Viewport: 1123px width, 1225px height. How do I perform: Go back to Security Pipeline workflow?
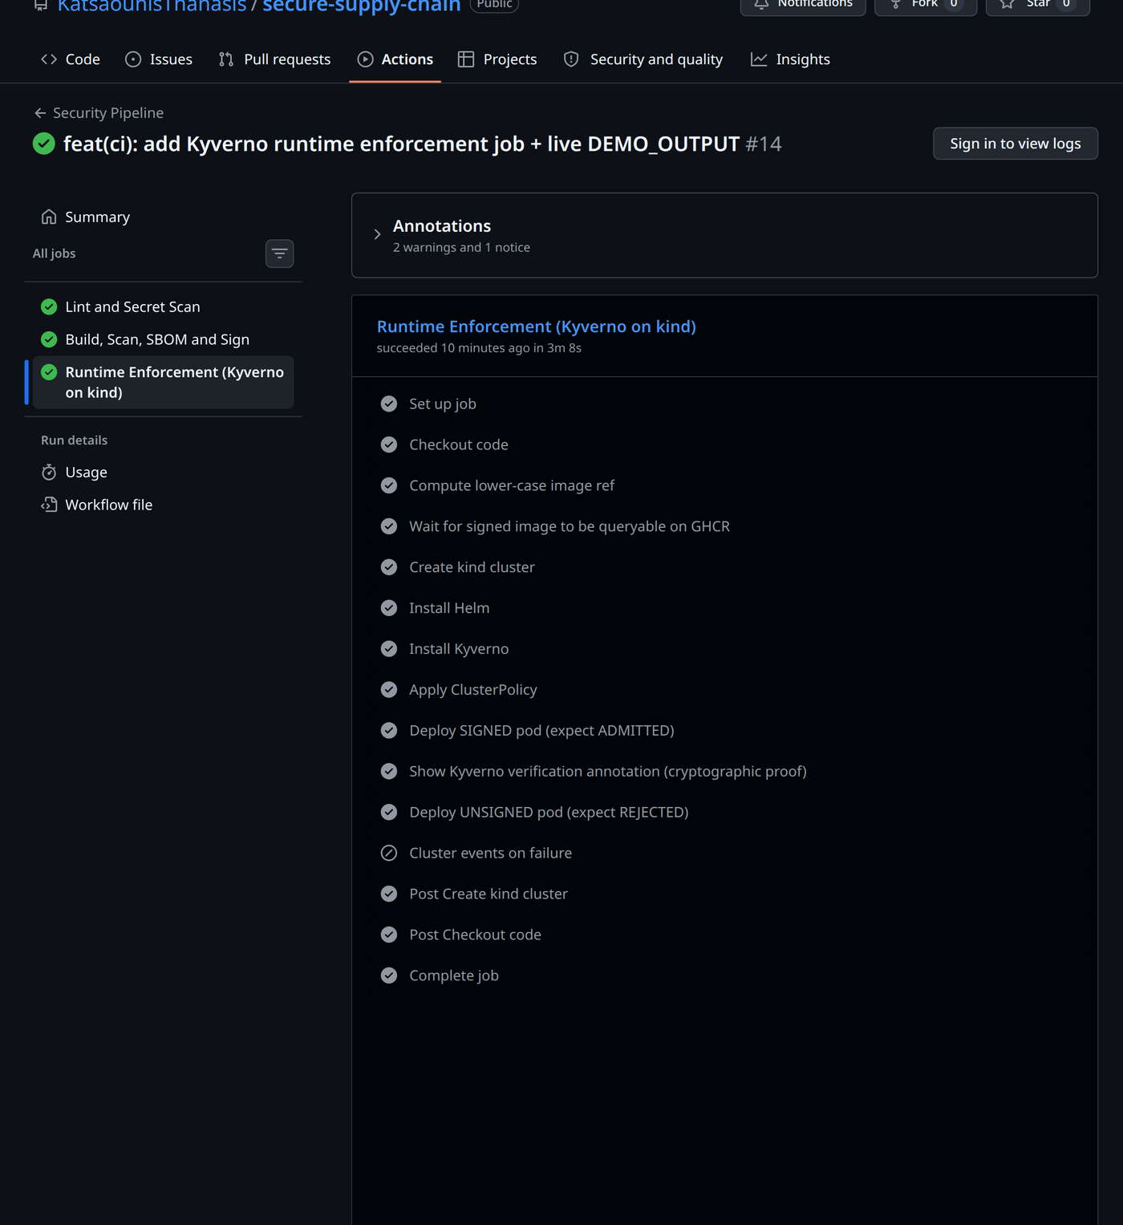(x=108, y=113)
